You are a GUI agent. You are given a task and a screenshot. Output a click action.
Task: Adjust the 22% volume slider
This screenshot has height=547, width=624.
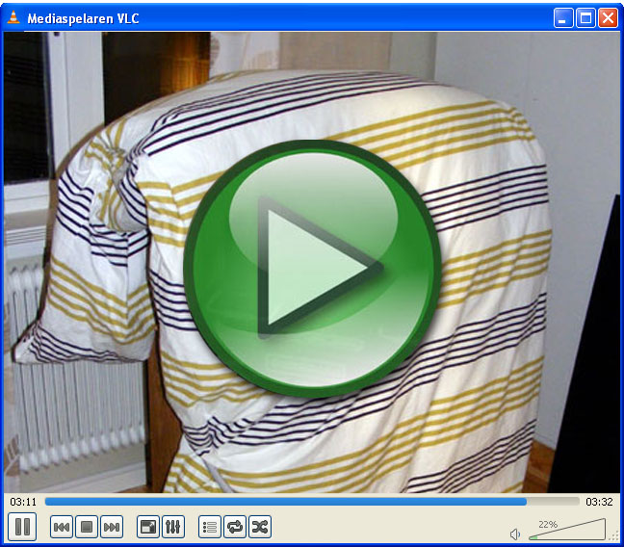point(567,530)
